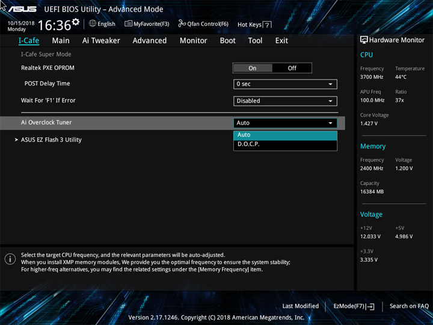Screen dimensions: 433x325
Task: Click the Wait For F1 dropdown arrow
Action: pos(330,101)
